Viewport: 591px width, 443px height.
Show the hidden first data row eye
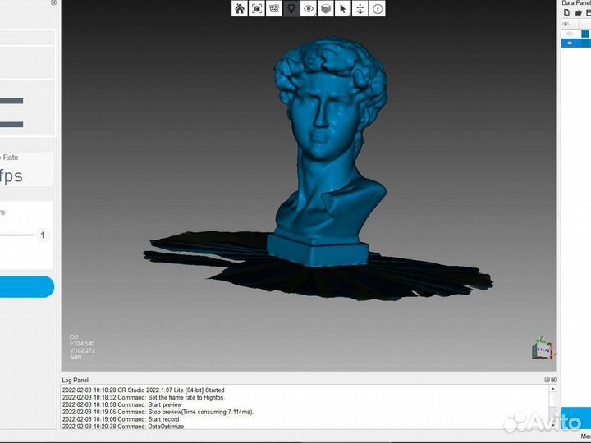[570, 34]
